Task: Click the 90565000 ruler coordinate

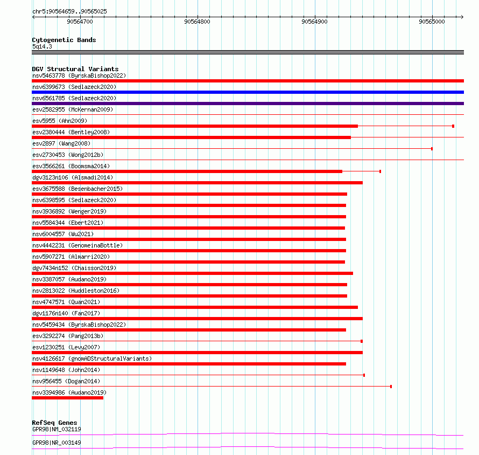Action: click(x=432, y=22)
